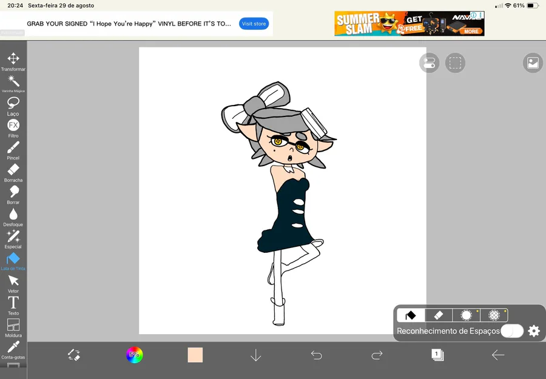Pick the Borrar smudge tool
Image resolution: width=546 pixels, height=379 pixels.
click(x=13, y=195)
